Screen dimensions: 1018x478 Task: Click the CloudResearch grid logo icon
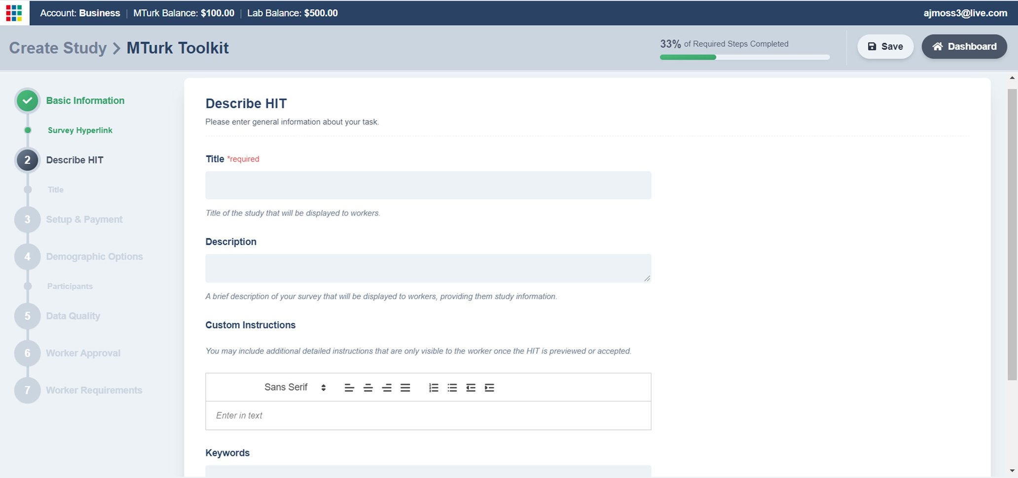coord(14,13)
